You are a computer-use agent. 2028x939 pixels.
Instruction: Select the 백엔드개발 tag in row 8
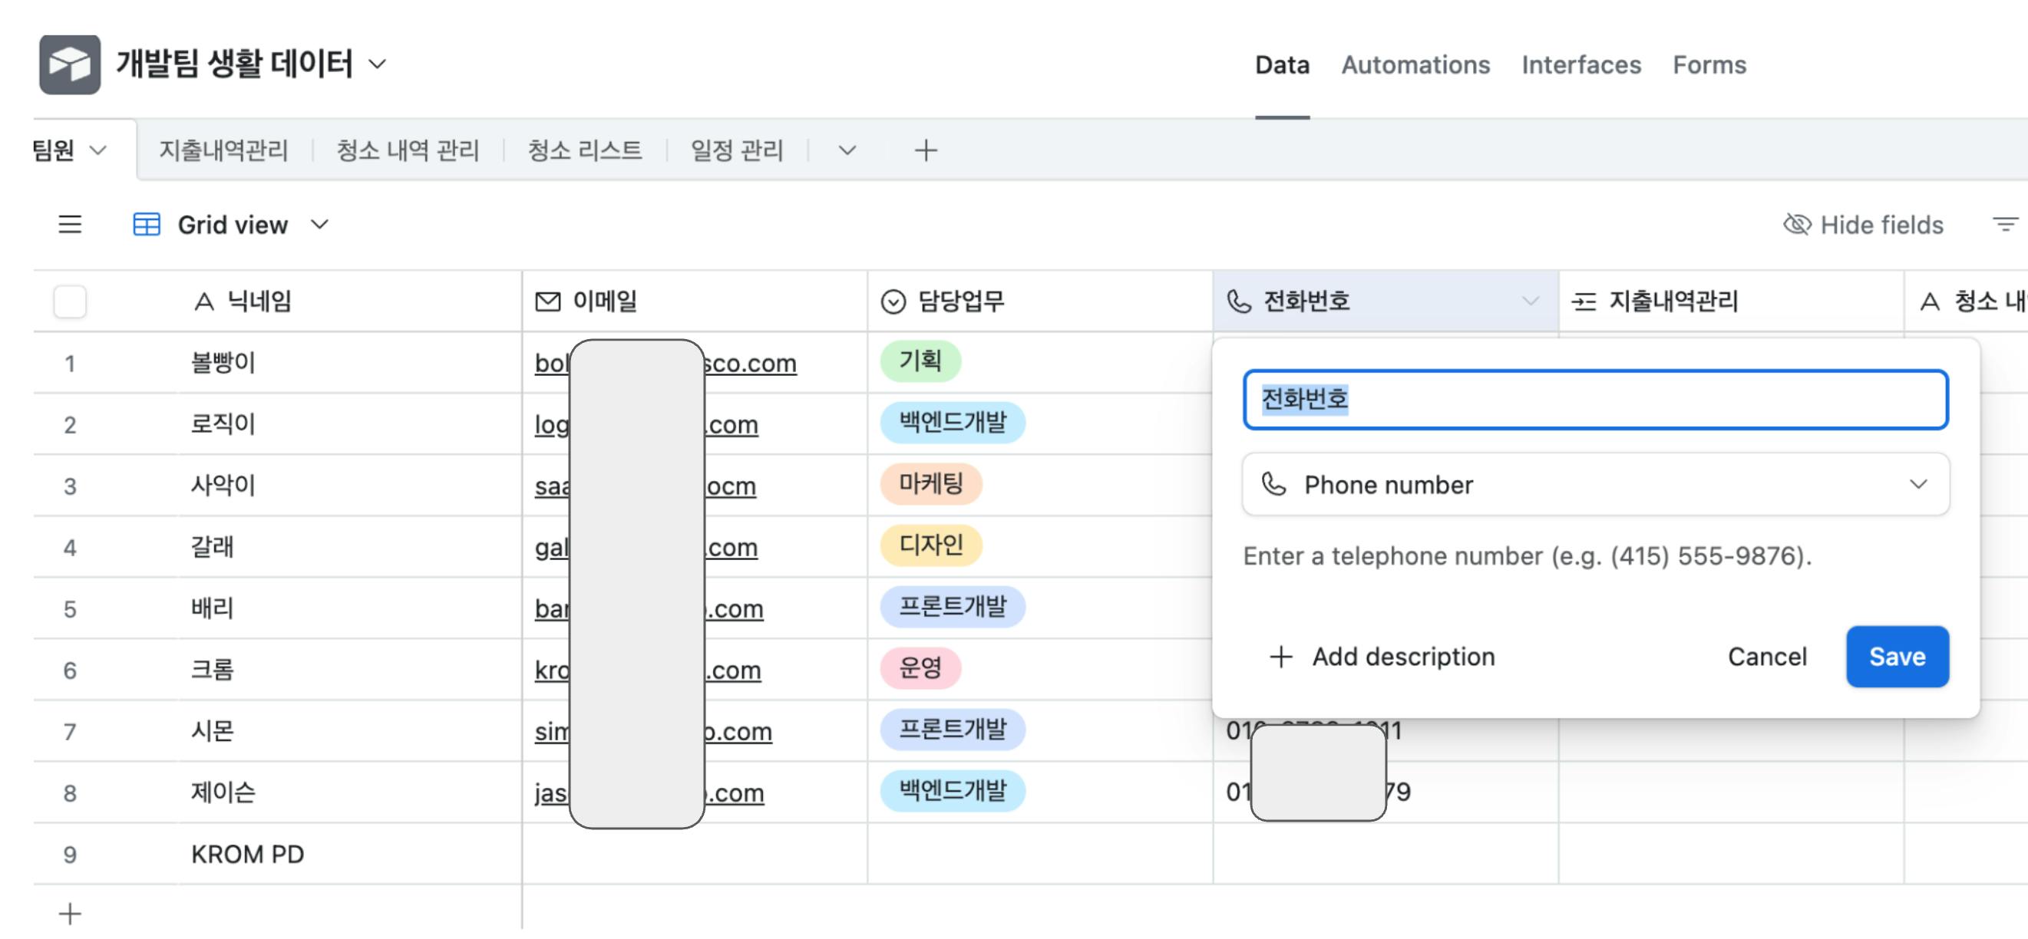click(953, 791)
